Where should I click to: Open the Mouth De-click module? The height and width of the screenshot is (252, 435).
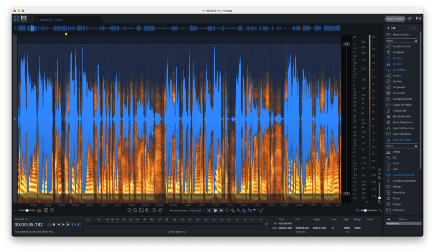pyautogui.click(x=401, y=116)
